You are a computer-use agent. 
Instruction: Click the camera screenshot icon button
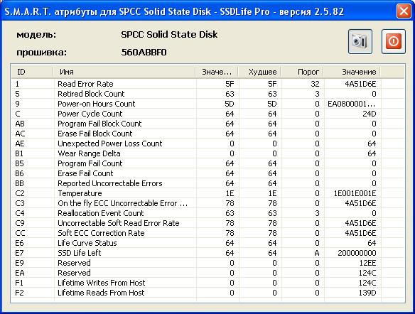360,41
